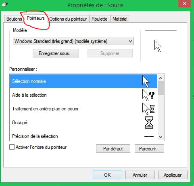Click the pointer preview arrow image
This screenshot has height=186, width=194.
158,46
